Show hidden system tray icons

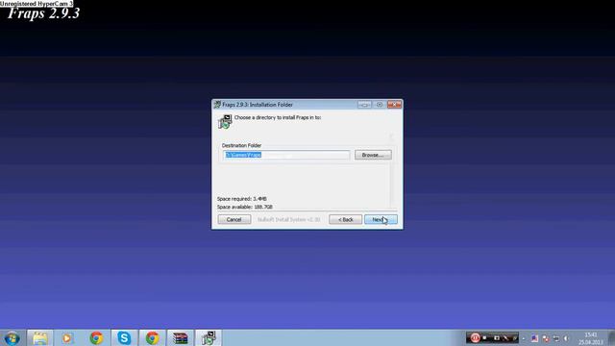[524, 338]
